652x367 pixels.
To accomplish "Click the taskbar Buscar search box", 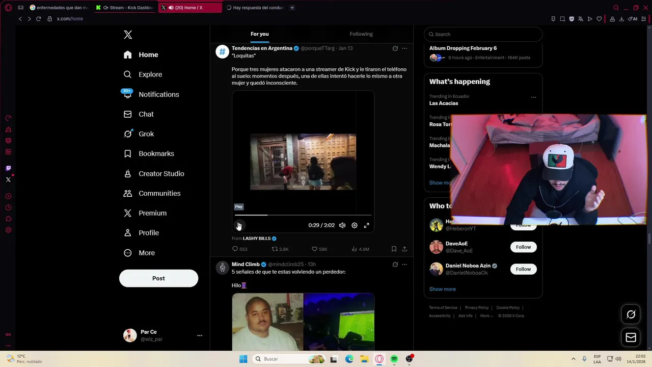I will [x=289, y=359].
